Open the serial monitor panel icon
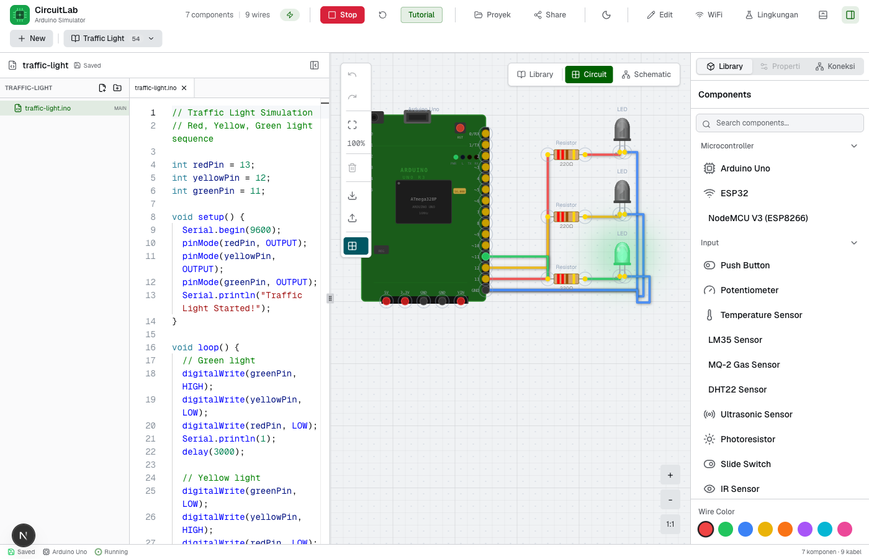869x559 pixels. point(823,15)
